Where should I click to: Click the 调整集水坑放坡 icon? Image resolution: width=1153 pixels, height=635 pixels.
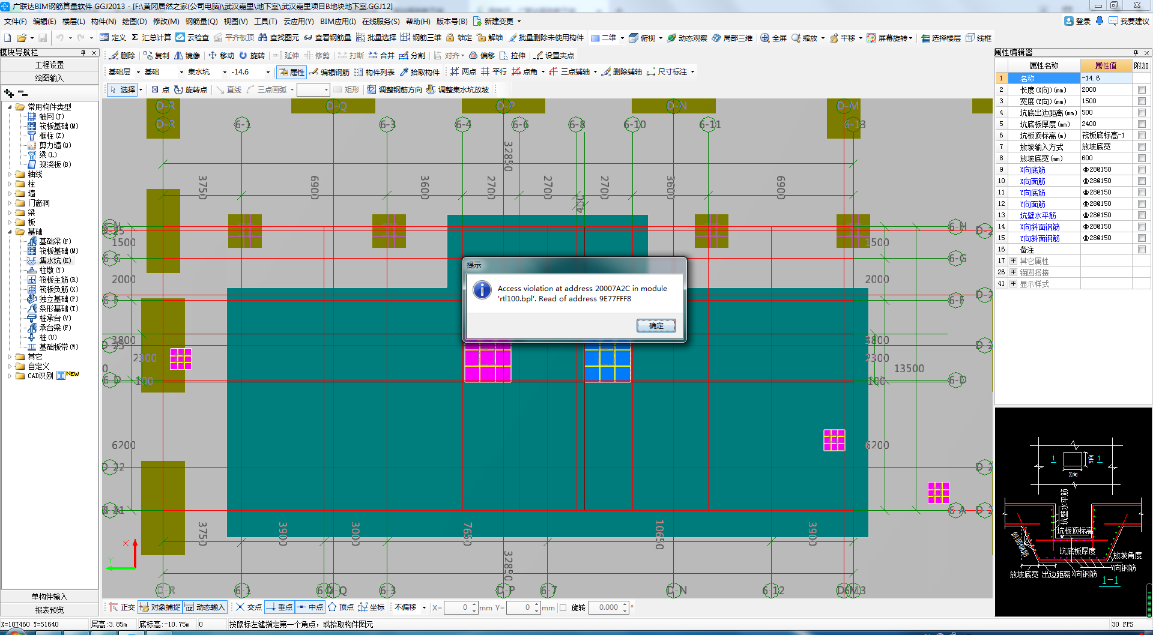pos(431,89)
